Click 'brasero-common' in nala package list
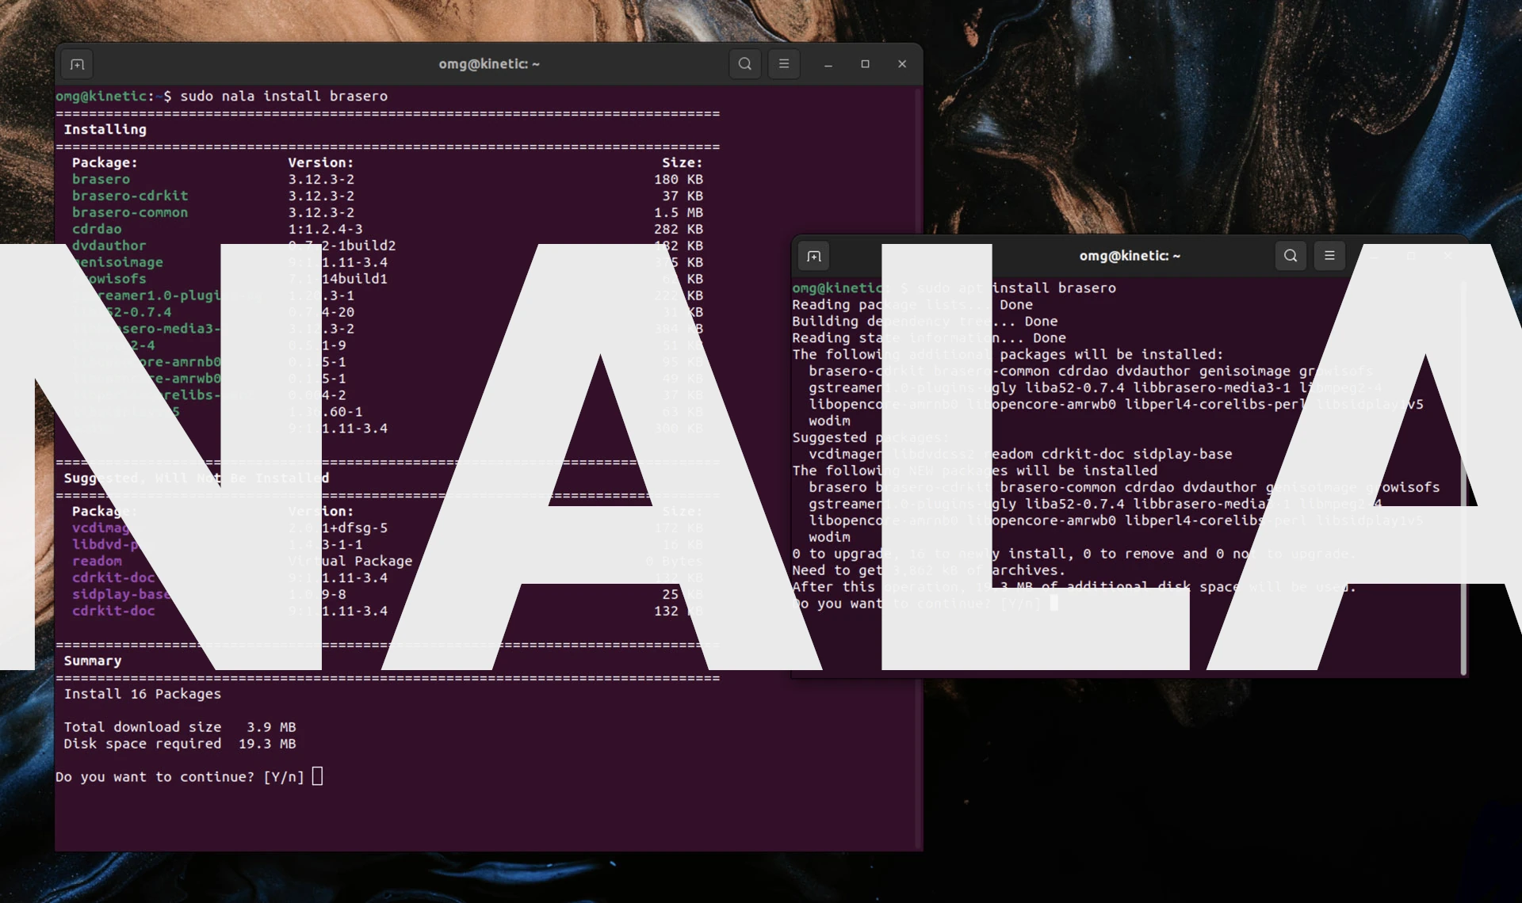This screenshot has width=1522, height=903. point(130,212)
